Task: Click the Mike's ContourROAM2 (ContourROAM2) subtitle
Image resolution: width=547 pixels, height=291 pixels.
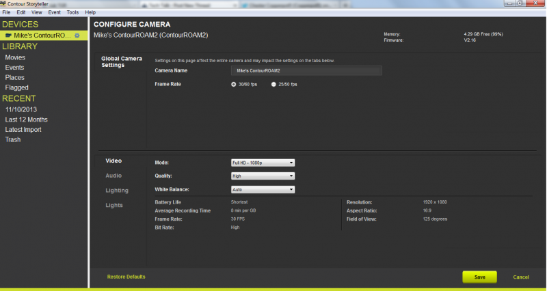Action: [x=150, y=36]
